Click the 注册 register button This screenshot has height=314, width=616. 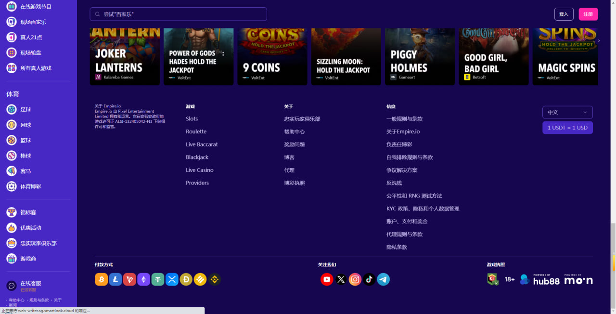click(588, 14)
